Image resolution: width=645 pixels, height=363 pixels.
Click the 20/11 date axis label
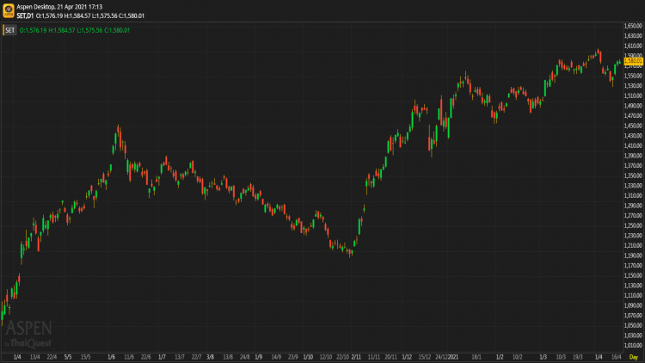(x=390, y=357)
